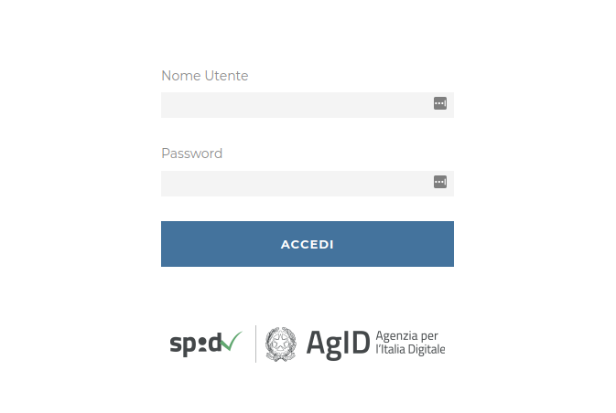
Task: Submit login with the ACCEDI button
Action: [x=308, y=244]
